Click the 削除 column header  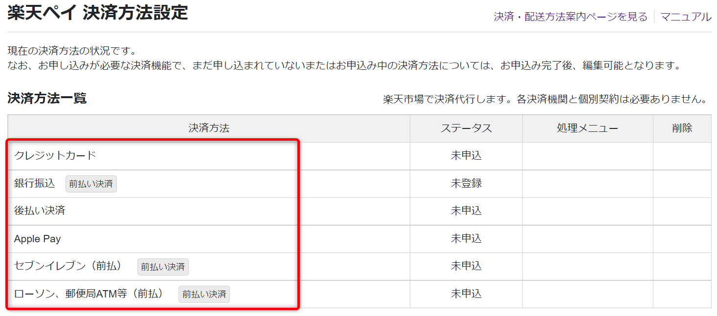[682, 128]
